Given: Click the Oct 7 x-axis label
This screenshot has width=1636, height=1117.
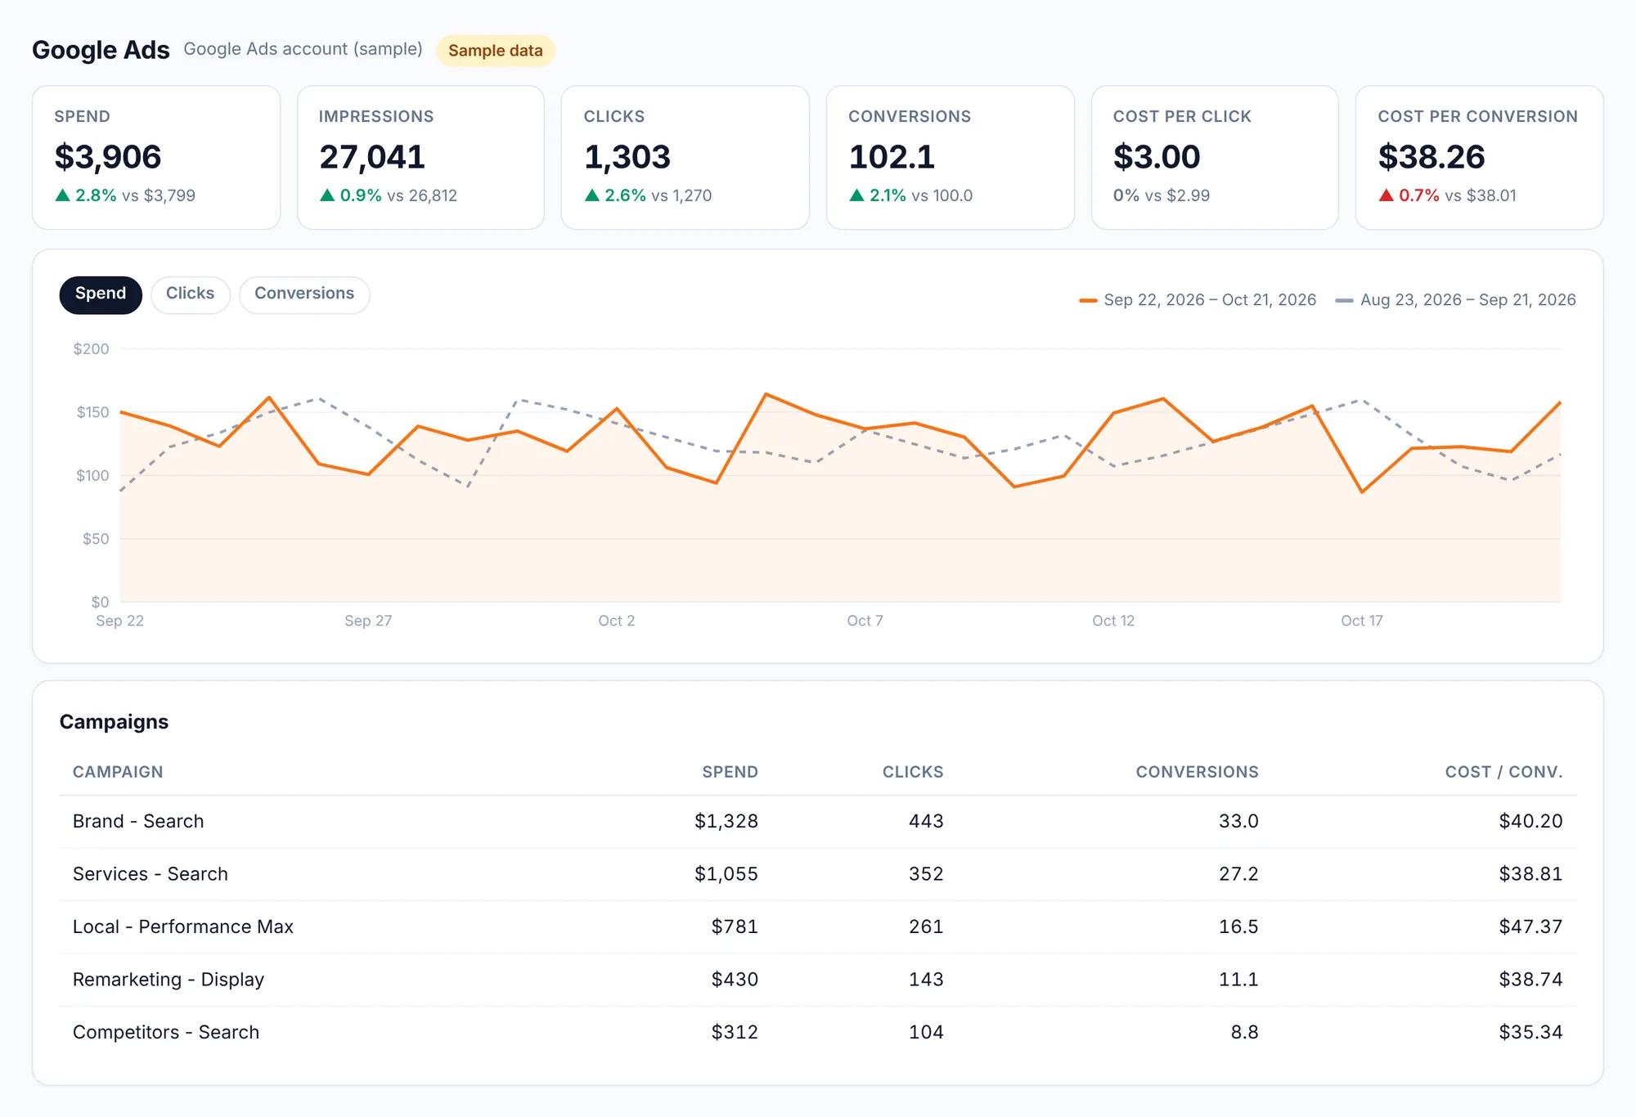Looking at the screenshot, I should point(865,621).
